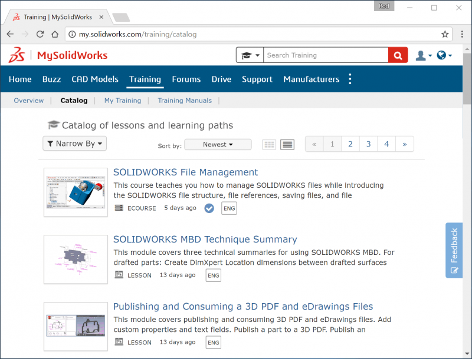Viewport: 472px width, 359px height.
Task: Click the ENG language badge on MBD Technique Summary
Action: coord(213,275)
